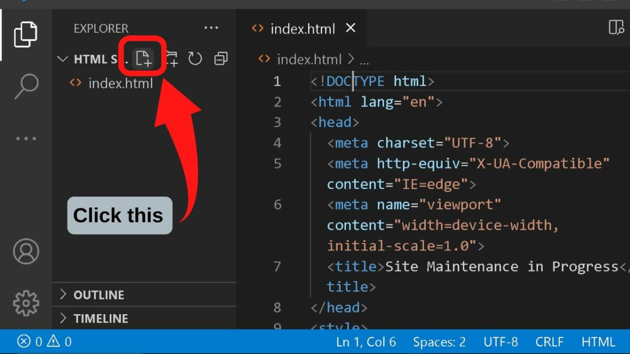Open the Manage gear settings icon
Image resolution: width=630 pixels, height=354 pixels.
pyautogui.click(x=26, y=303)
